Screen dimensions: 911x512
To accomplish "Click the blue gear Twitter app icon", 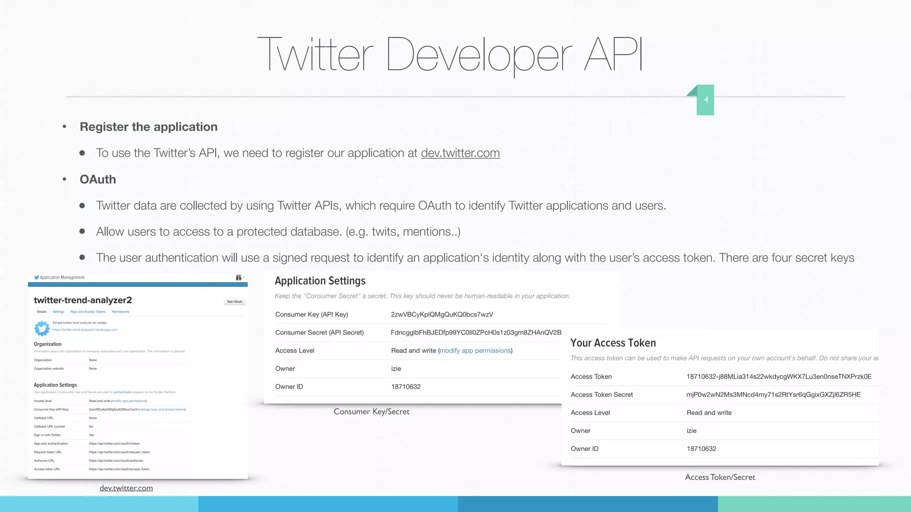I will pyautogui.click(x=42, y=328).
